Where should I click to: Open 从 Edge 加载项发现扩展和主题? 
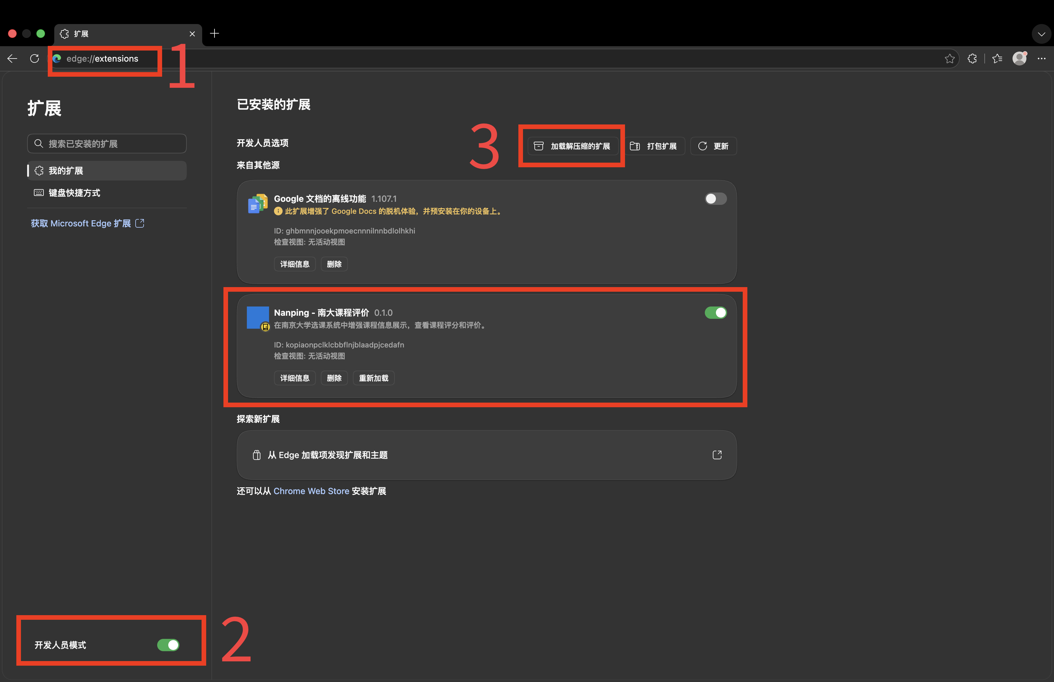[487, 455]
